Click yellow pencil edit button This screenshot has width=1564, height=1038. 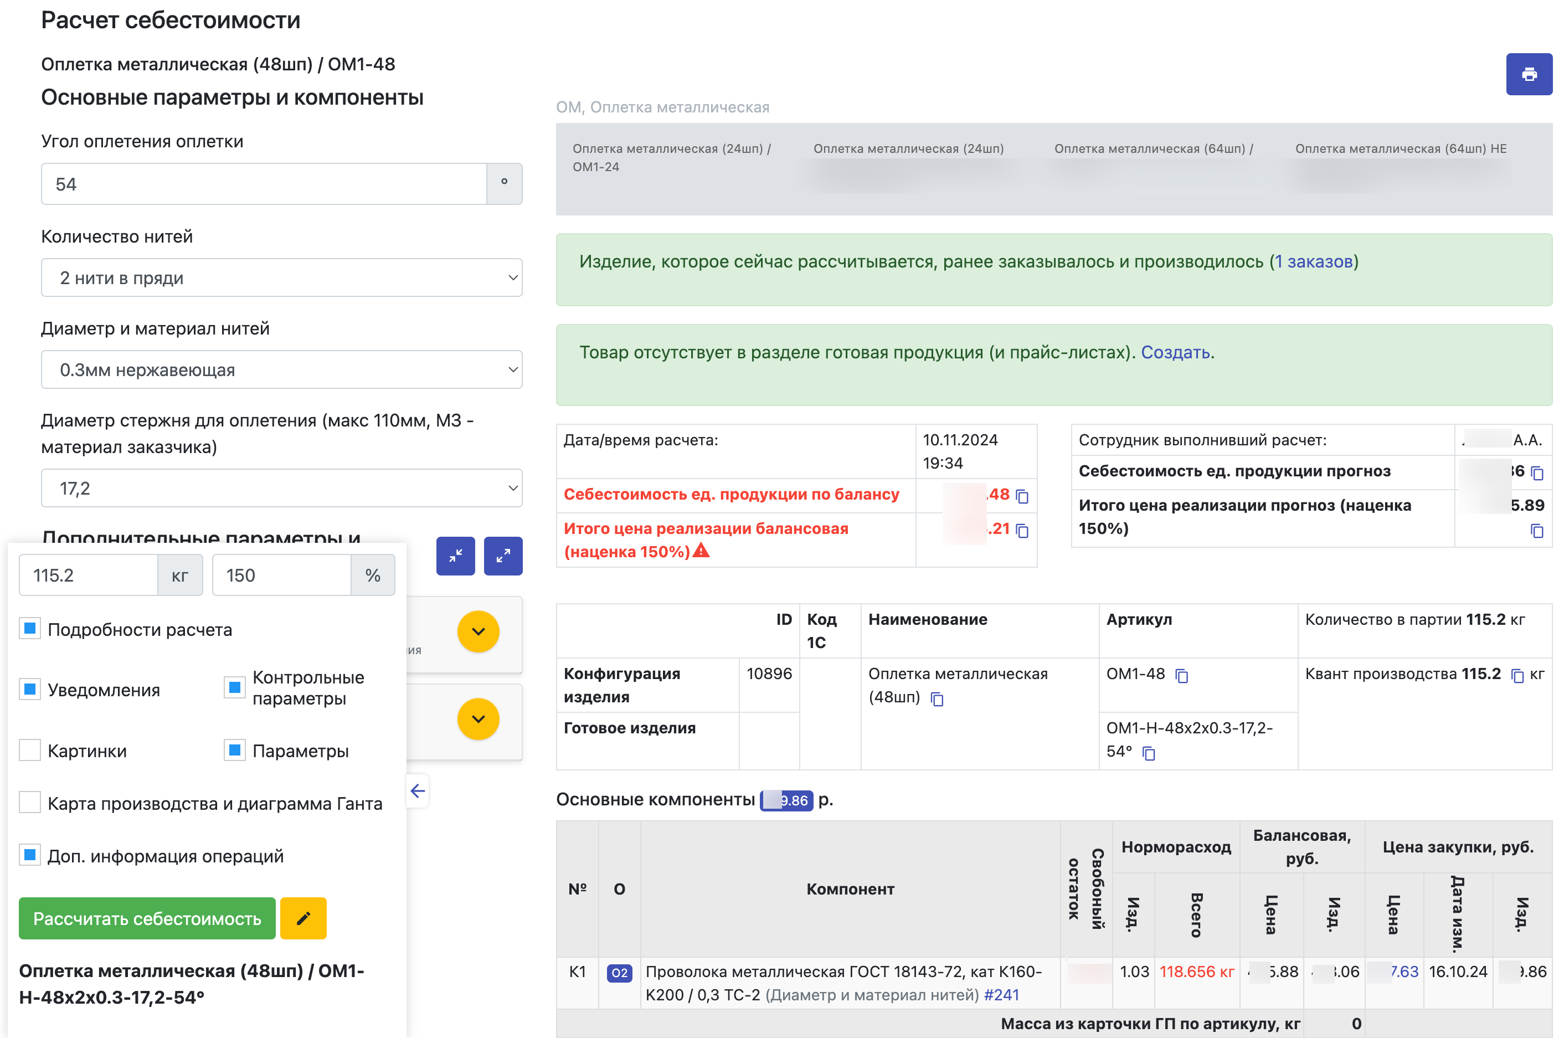[303, 918]
